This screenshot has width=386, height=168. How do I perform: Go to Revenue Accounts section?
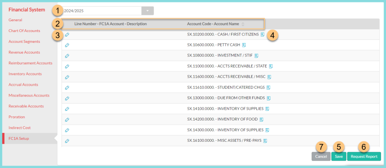24,52
